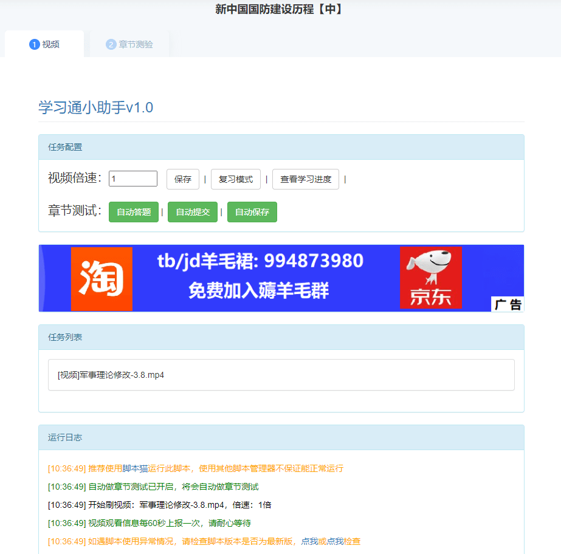Click the 免费加入薅羊毛群 ad text
Image resolution: width=561 pixels, height=554 pixels.
click(x=258, y=290)
